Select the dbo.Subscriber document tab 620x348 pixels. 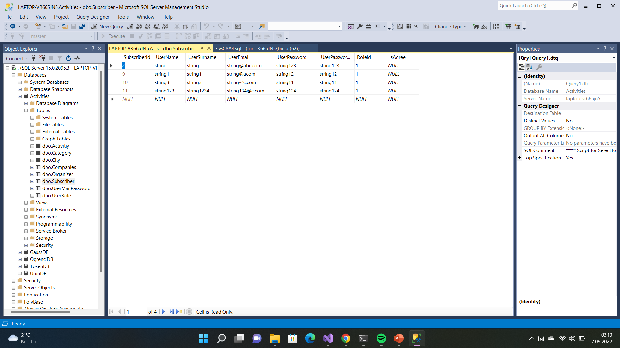pos(152,49)
